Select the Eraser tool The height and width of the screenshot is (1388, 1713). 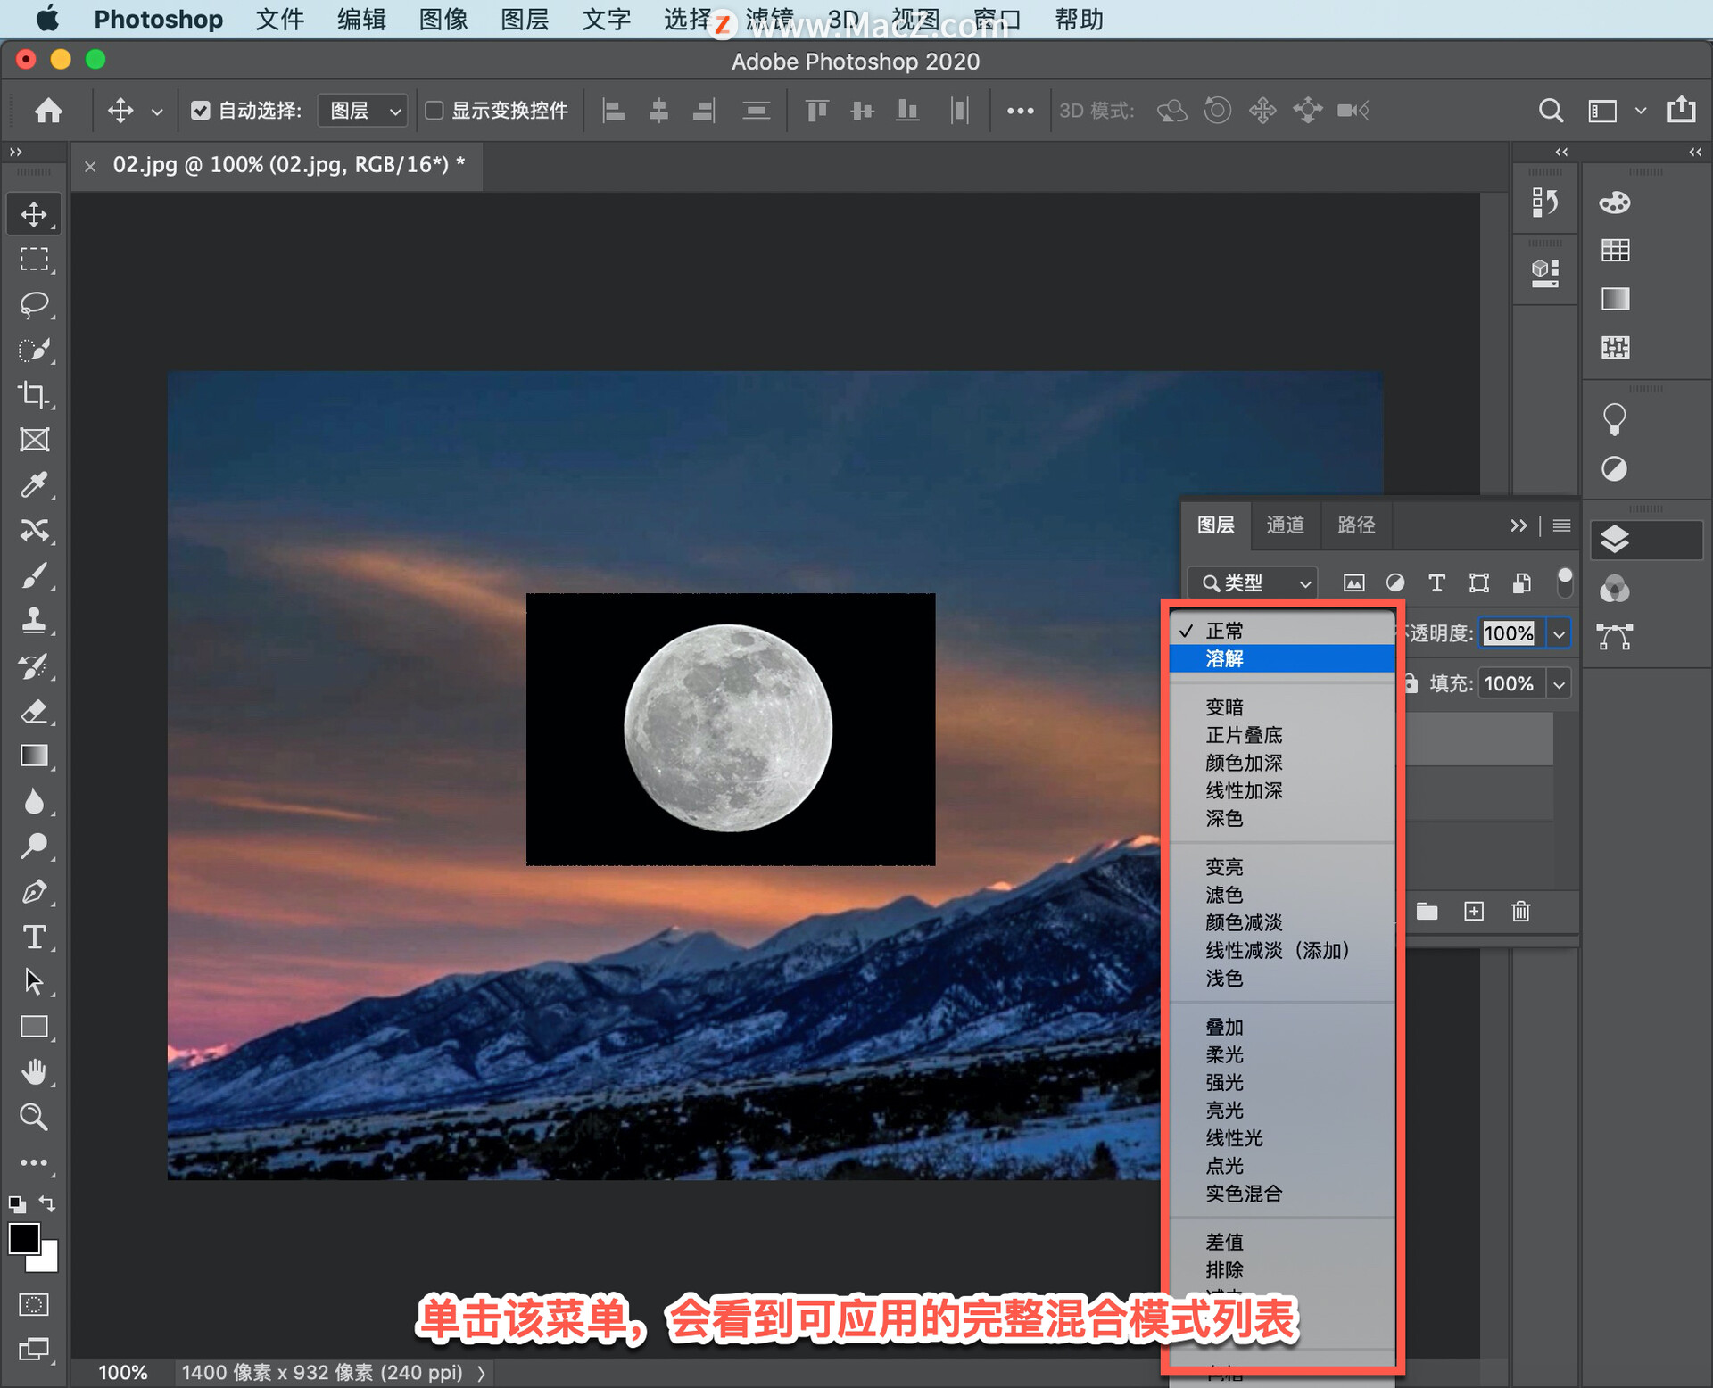[34, 712]
